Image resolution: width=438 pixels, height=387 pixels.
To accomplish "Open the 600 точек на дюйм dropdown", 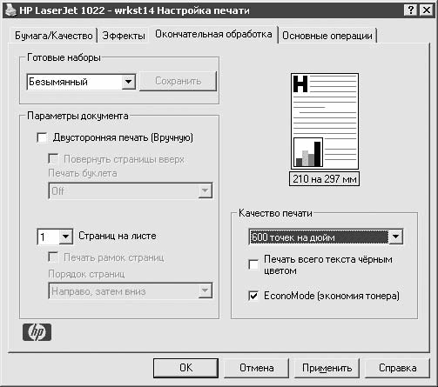I will (395, 237).
